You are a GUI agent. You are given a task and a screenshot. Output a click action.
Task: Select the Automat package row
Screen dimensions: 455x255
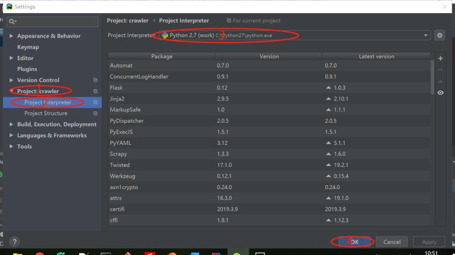click(x=269, y=65)
